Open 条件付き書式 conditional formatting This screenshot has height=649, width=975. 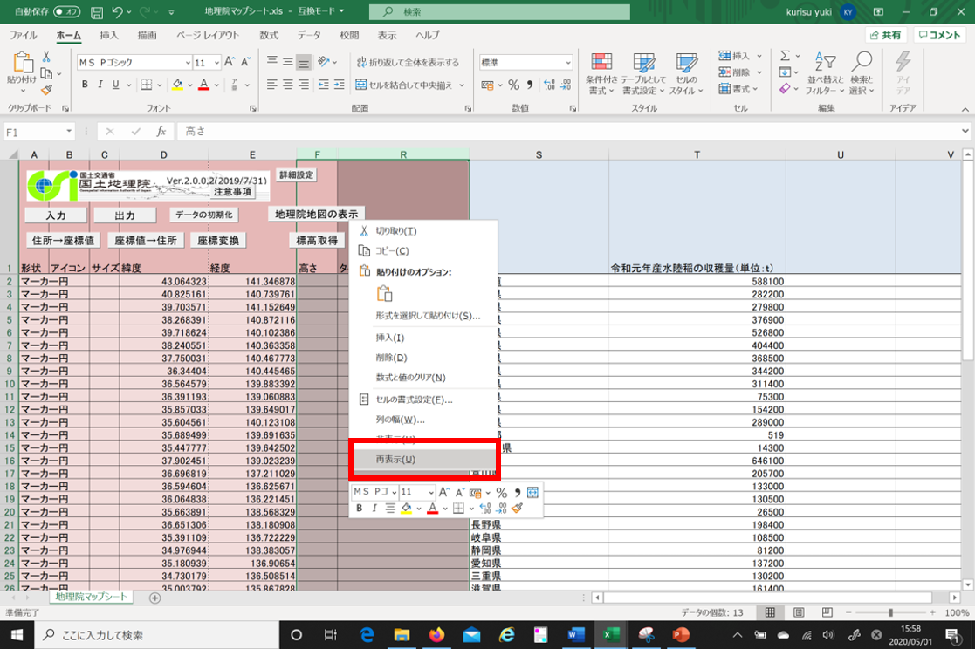tap(601, 73)
